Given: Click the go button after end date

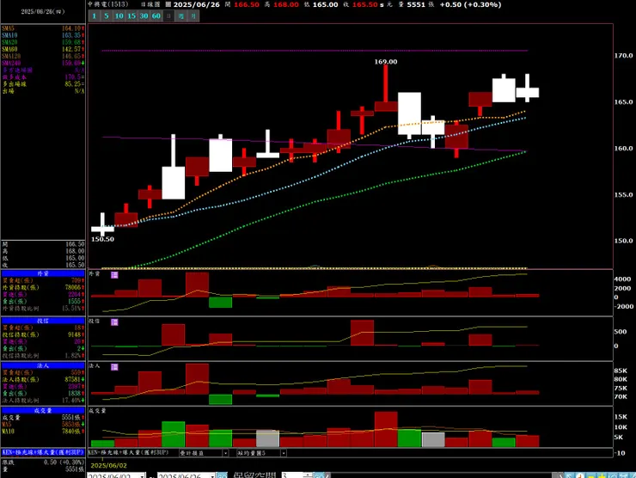Looking at the screenshot, I should (222, 475).
